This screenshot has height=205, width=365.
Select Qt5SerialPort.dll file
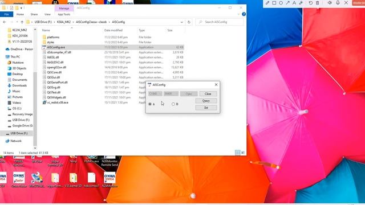(57, 82)
